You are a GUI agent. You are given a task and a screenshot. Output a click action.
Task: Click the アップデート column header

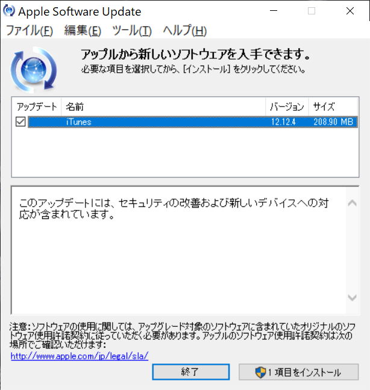[x=37, y=107]
